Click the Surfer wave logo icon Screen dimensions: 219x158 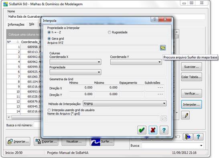coord(96,142)
